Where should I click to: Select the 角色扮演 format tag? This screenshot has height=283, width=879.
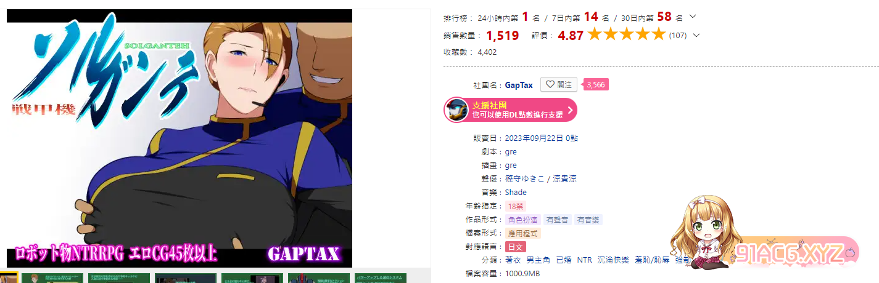click(522, 220)
